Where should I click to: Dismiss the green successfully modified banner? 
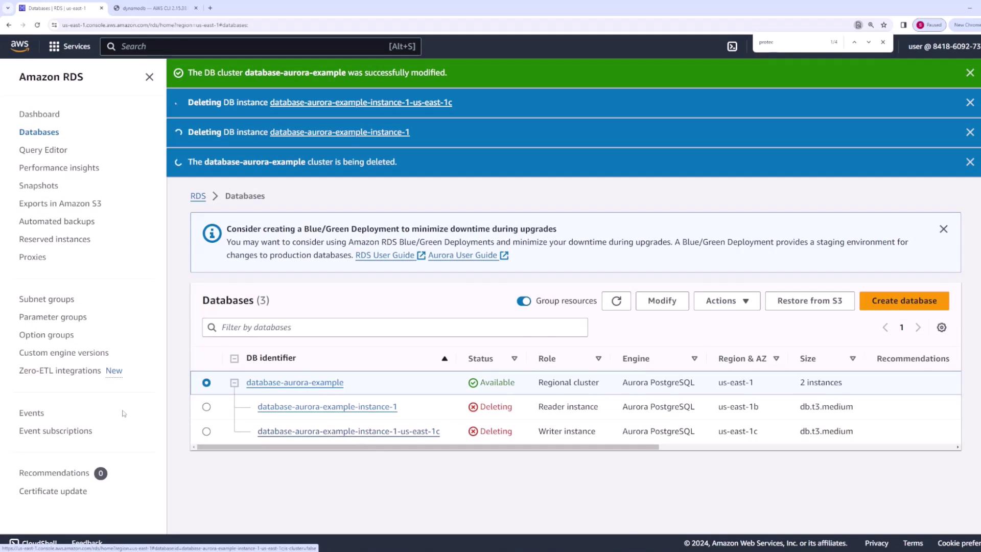[x=970, y=73]
